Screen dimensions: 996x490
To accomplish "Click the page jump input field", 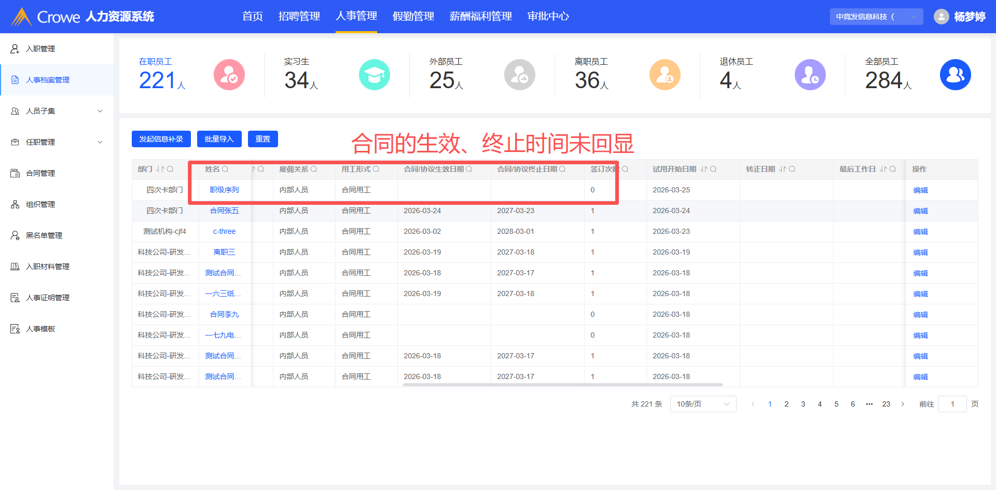I will 952,404.
